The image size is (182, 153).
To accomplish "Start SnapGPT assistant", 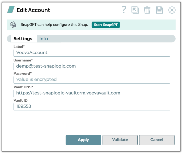I will pyautogui.click(x=106, y=25).
